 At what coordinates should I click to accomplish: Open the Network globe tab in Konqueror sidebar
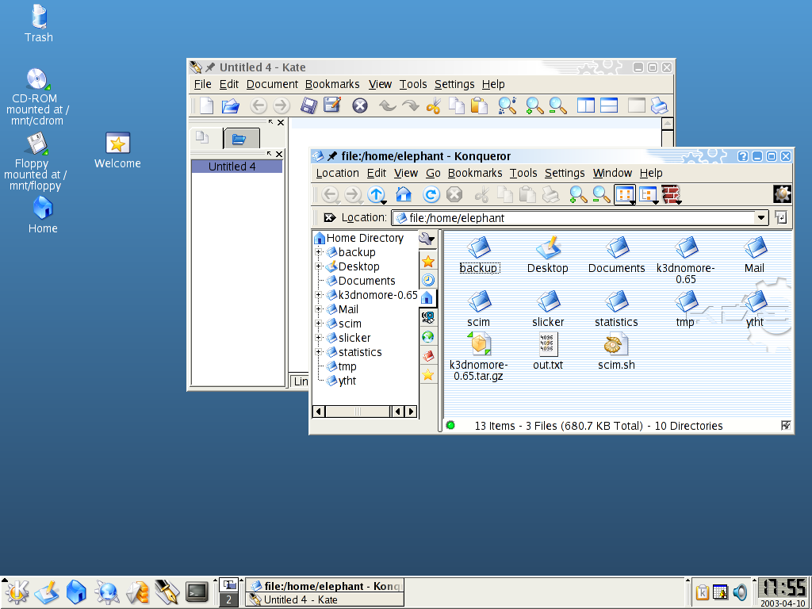(x=427, y=337)
